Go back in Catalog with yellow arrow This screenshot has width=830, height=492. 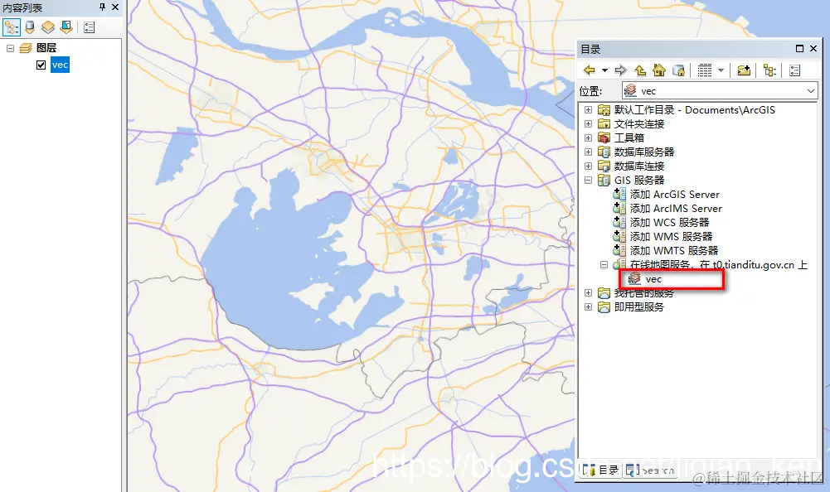590,70
